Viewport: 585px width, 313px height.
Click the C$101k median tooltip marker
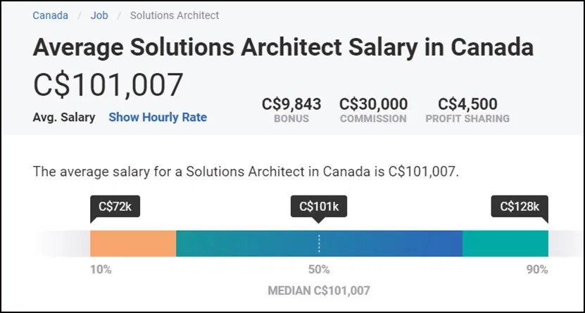[319, 206]
